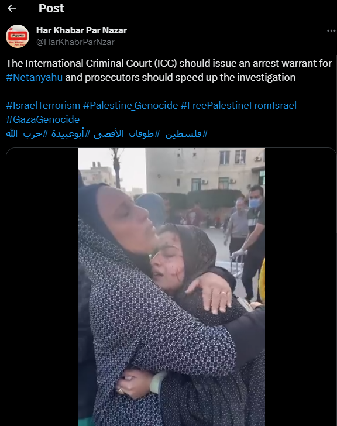Image resolution: width=337 pixels, height=426 pixels.
Task: Click the Har Khabar Par Nazar display name
Action: (x=81, y=30)
